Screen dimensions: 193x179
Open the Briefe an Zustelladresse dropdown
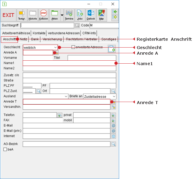(x=100, y=96)
